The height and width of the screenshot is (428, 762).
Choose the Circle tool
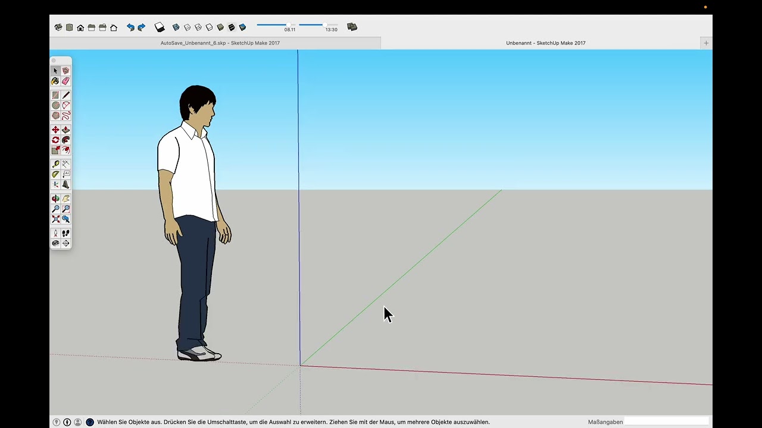pyautogui.click(x=55, y=105)
